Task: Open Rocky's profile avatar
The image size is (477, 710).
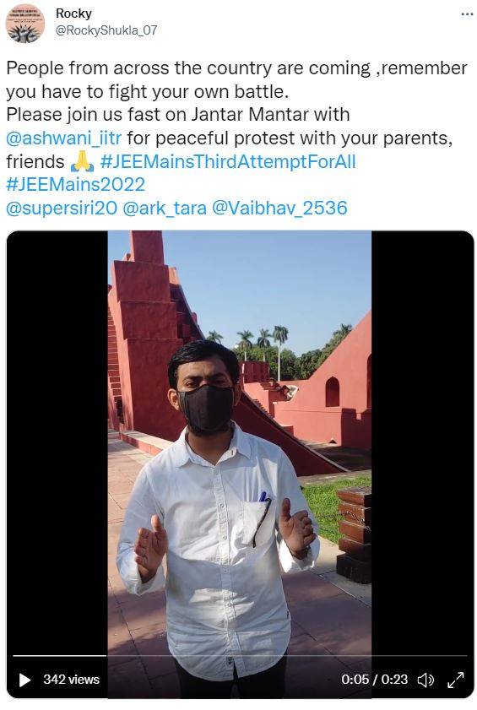Action: pyautogui.click(x=25, y=24)
